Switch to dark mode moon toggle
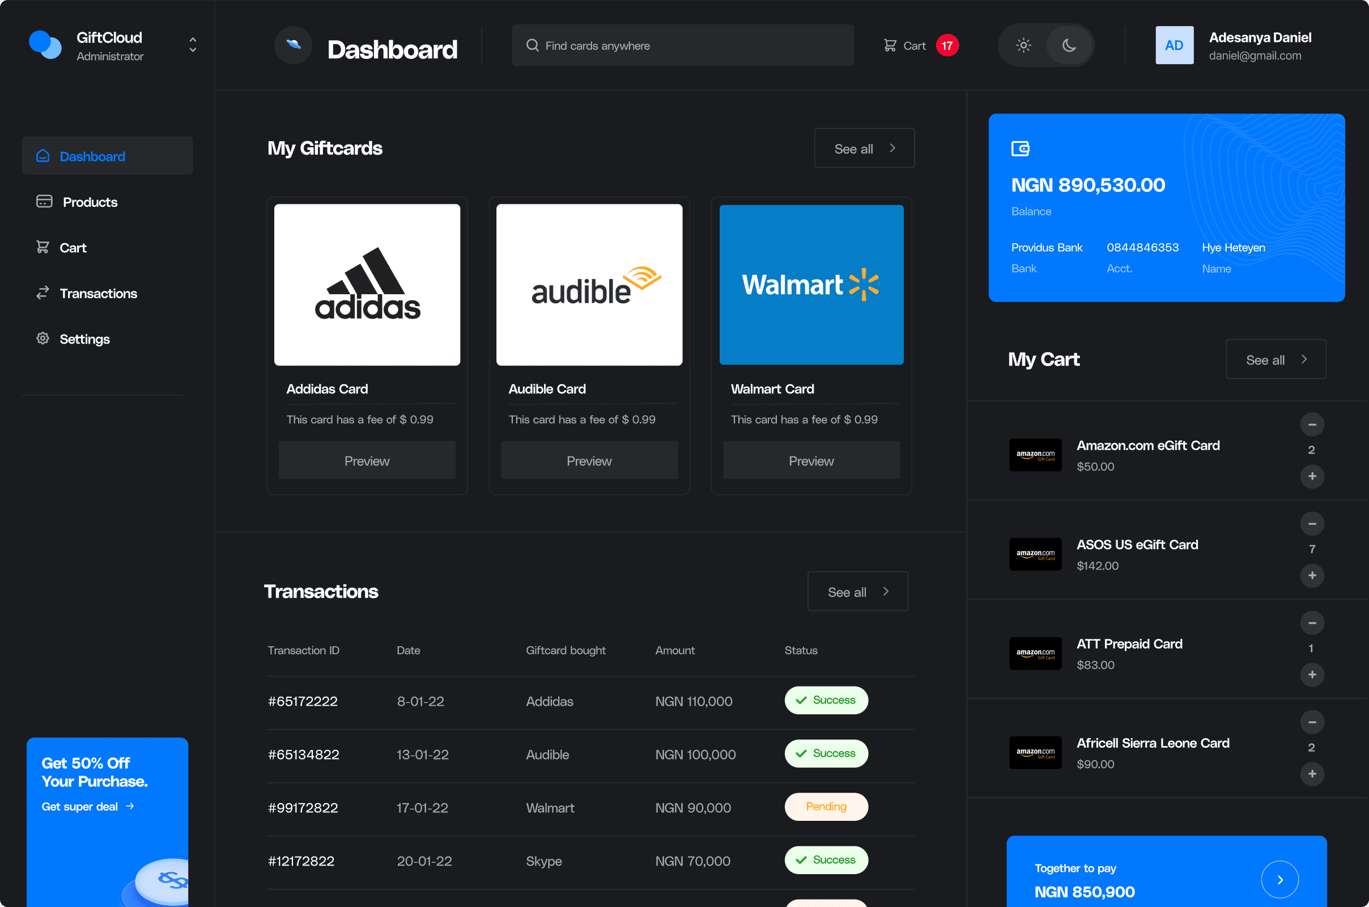This screenshot has width=1369, height=907. click(x=1069, y=45)
